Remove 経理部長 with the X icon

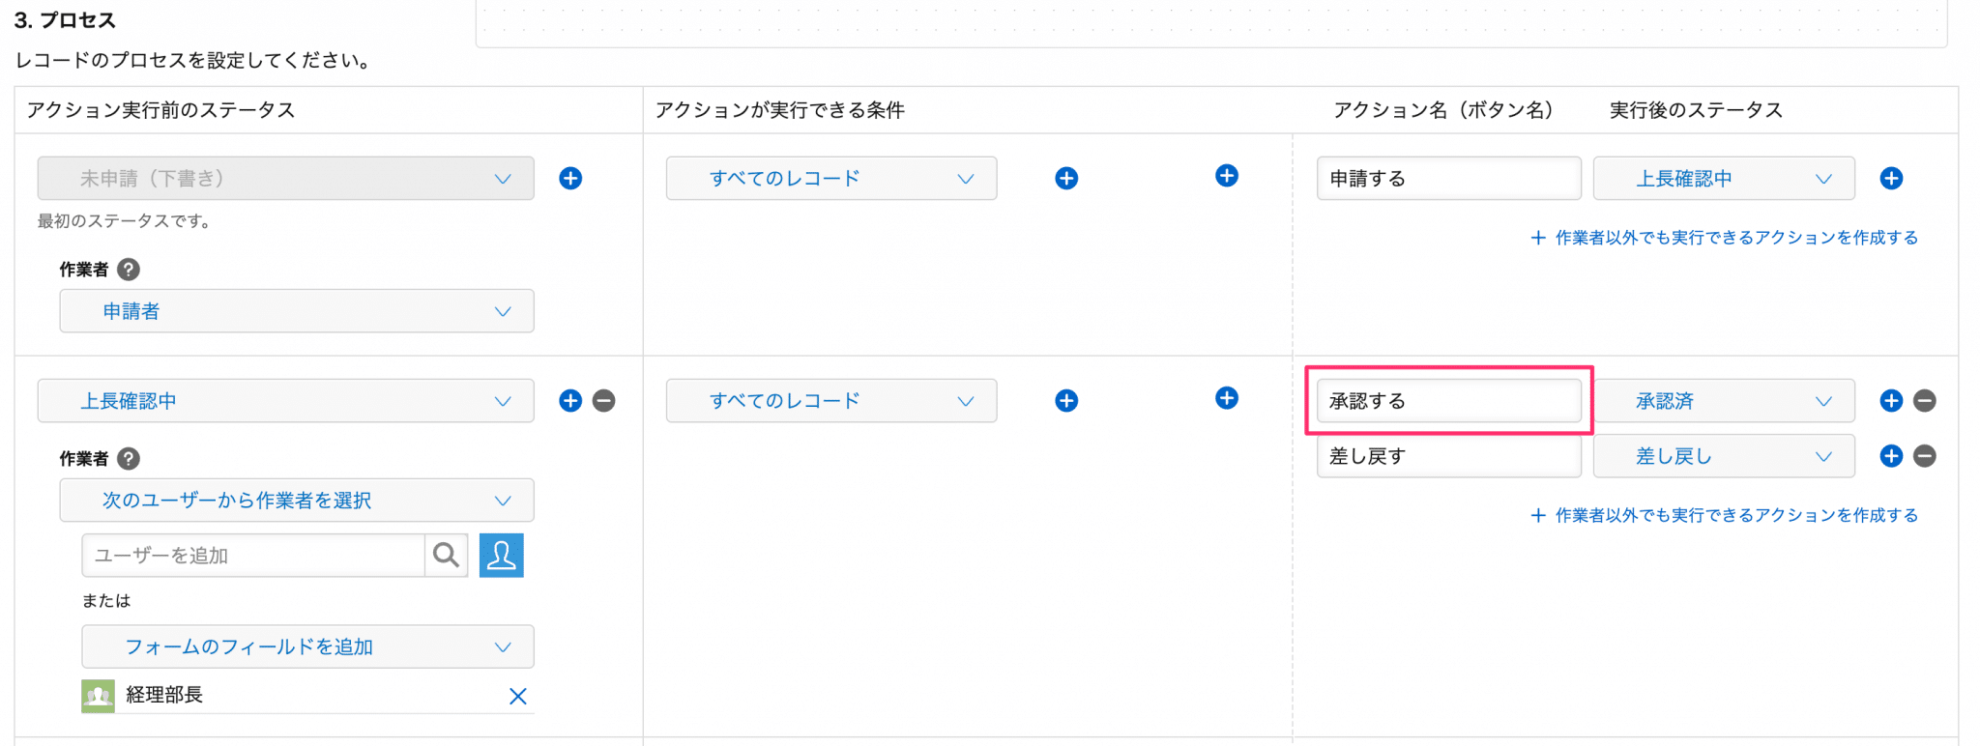tap(518, 696)
